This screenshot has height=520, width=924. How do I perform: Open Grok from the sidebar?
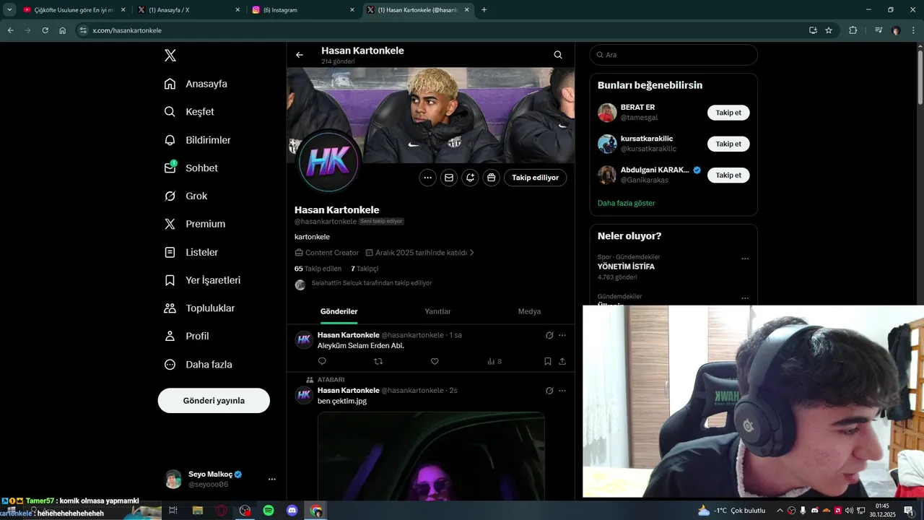[186, 196]
